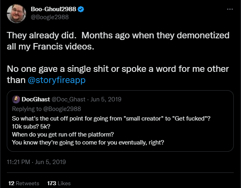The width and height of the screenshot is (241, 188).
Task: View the 12 Retweets list
Action: 24,183
